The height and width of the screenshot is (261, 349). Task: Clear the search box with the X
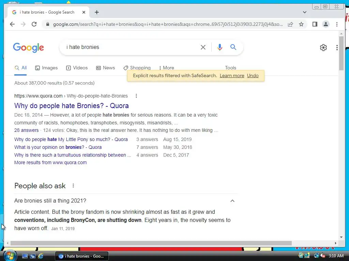click(x=203, y=47)
